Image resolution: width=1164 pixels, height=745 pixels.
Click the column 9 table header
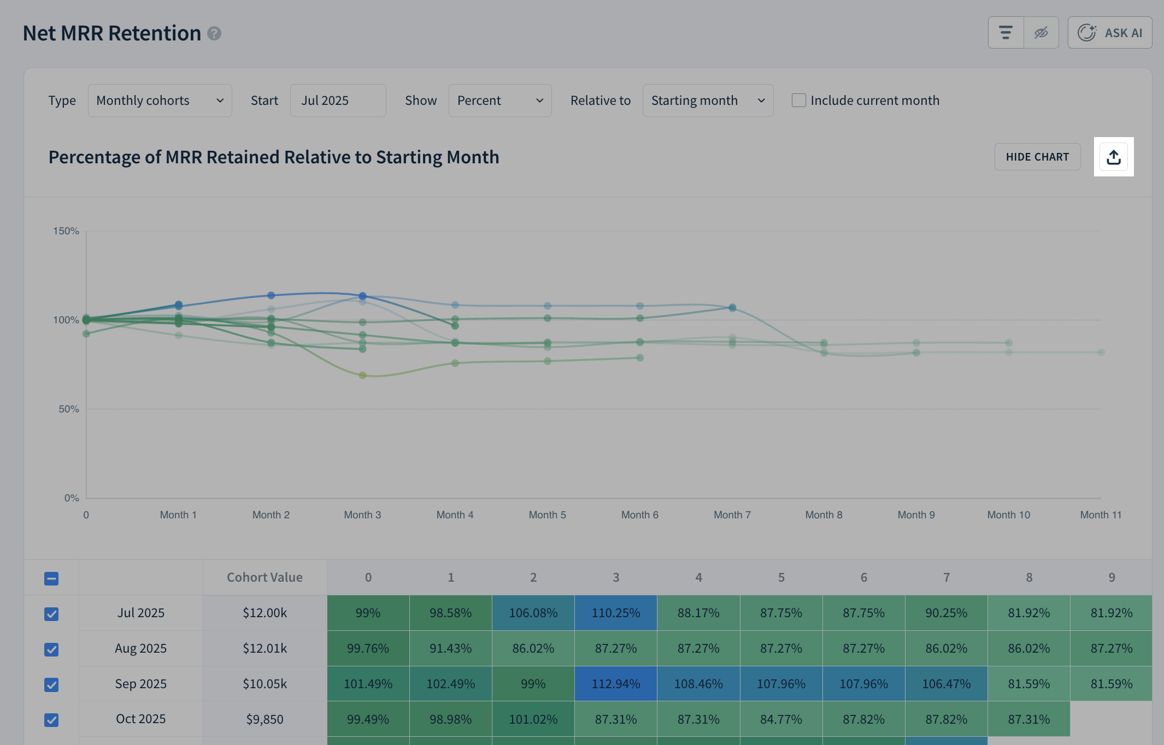(x=1112, y=577)
